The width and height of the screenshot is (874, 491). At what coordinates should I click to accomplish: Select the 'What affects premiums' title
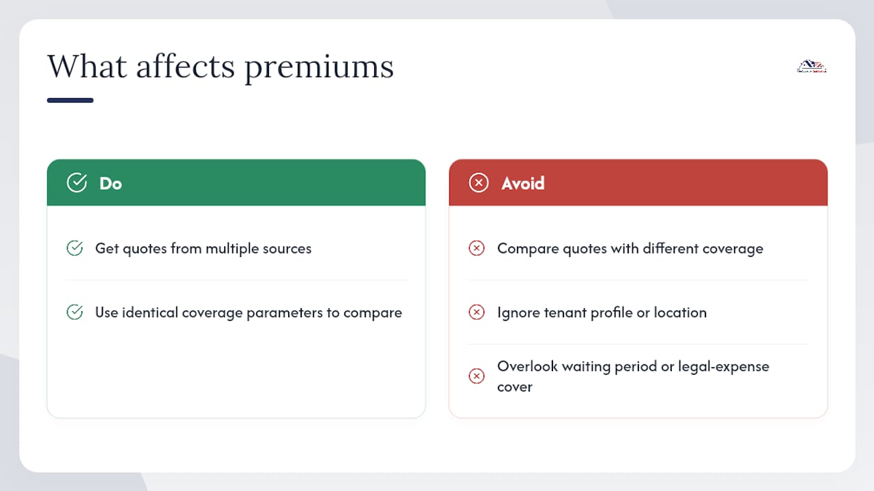pos(221,67)
